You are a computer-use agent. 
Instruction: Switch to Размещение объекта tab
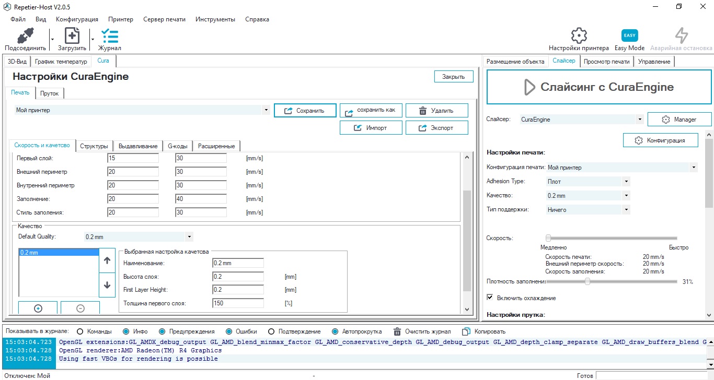point(515,62)
